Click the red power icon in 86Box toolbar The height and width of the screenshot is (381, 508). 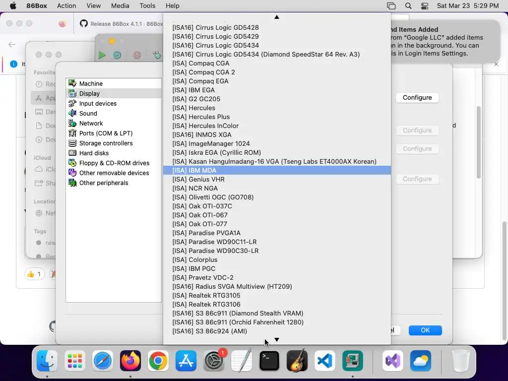tap(137, 55)
